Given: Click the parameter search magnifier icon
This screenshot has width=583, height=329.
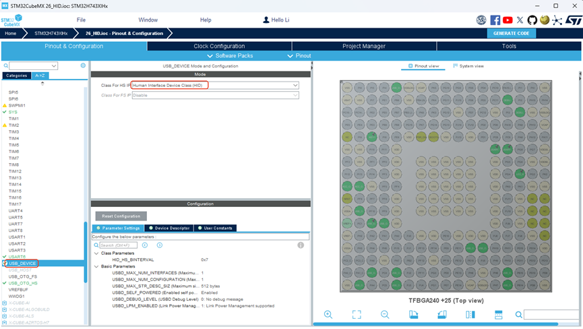Looking at the screenshot, I should click(96, 245).
